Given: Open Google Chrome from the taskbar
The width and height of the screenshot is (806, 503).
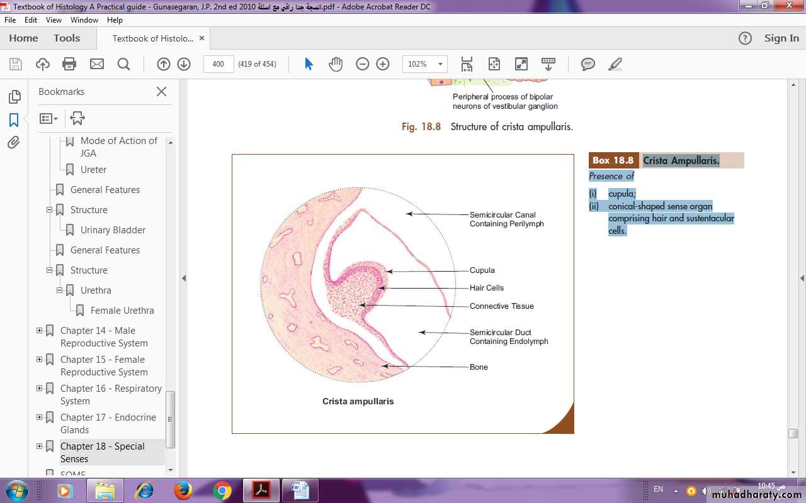Looking at the screenshot, I should point(222,490).
